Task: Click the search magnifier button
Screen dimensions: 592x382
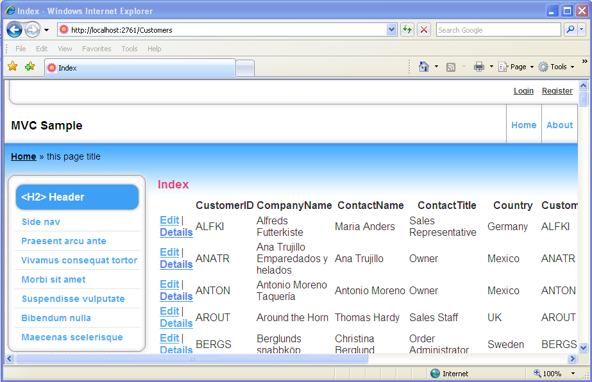Action: coord(570,29)
